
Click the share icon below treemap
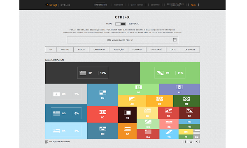coord(197,141)
